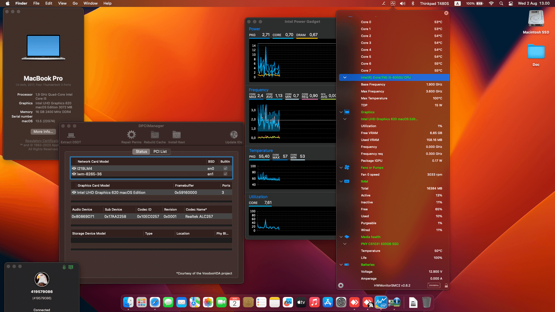Image resolution: width=555 pixels, height=312 pixels.
Task: Collapse Intel UHD Graphics 620 sensor group
Action: (x=345, y=119)
